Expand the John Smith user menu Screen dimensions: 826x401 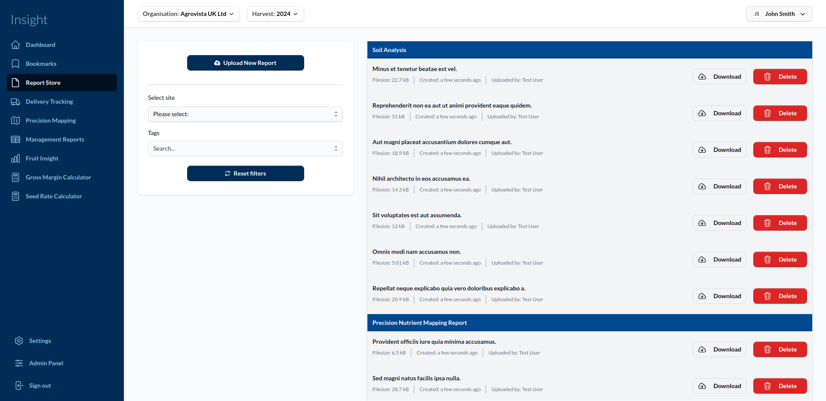click(x=779, y=14)
